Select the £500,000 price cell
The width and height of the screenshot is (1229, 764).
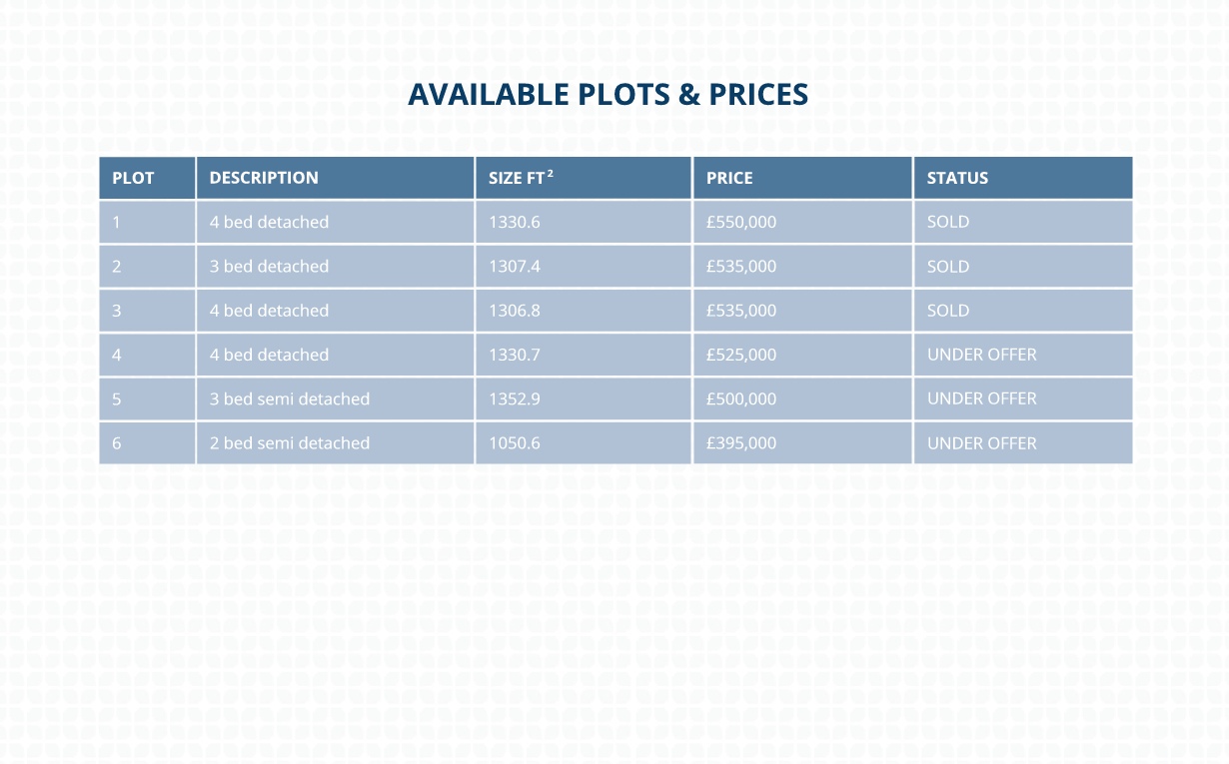[802, 398]
